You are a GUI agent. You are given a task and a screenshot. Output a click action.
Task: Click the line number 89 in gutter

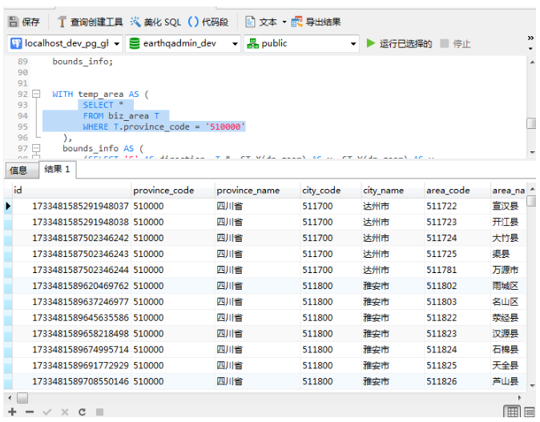pyautogui.click(x=22, y=62)
